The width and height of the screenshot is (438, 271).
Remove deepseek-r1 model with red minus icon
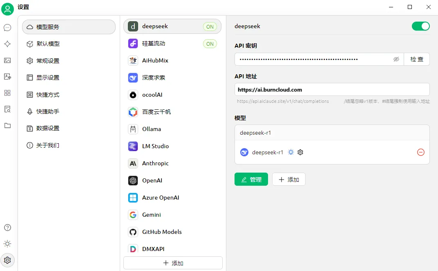point(420,152)
